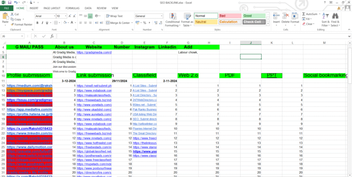Apply the Neutral cell style
Screen dimensions: 352x177
tap(206, 22)
